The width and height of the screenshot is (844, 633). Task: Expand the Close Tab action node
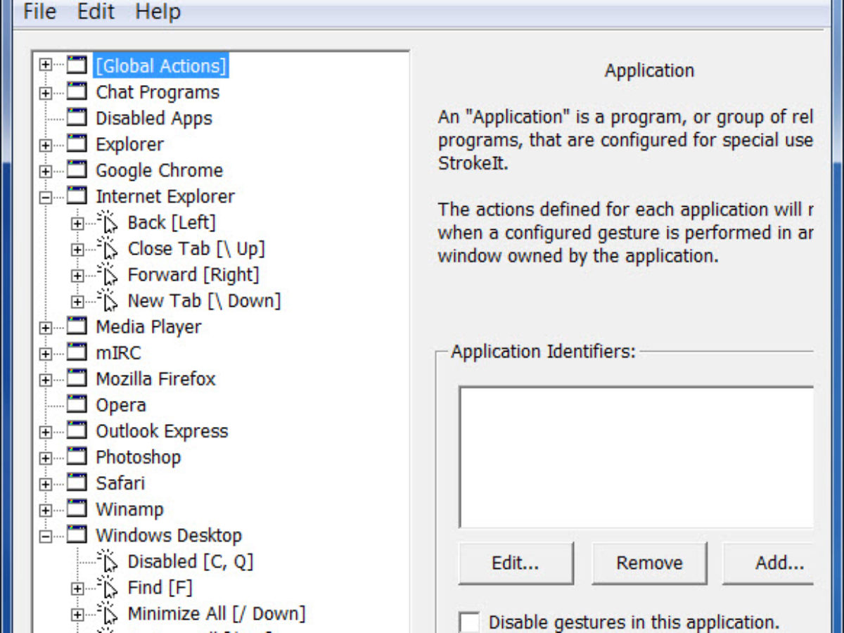coord(77,249)
